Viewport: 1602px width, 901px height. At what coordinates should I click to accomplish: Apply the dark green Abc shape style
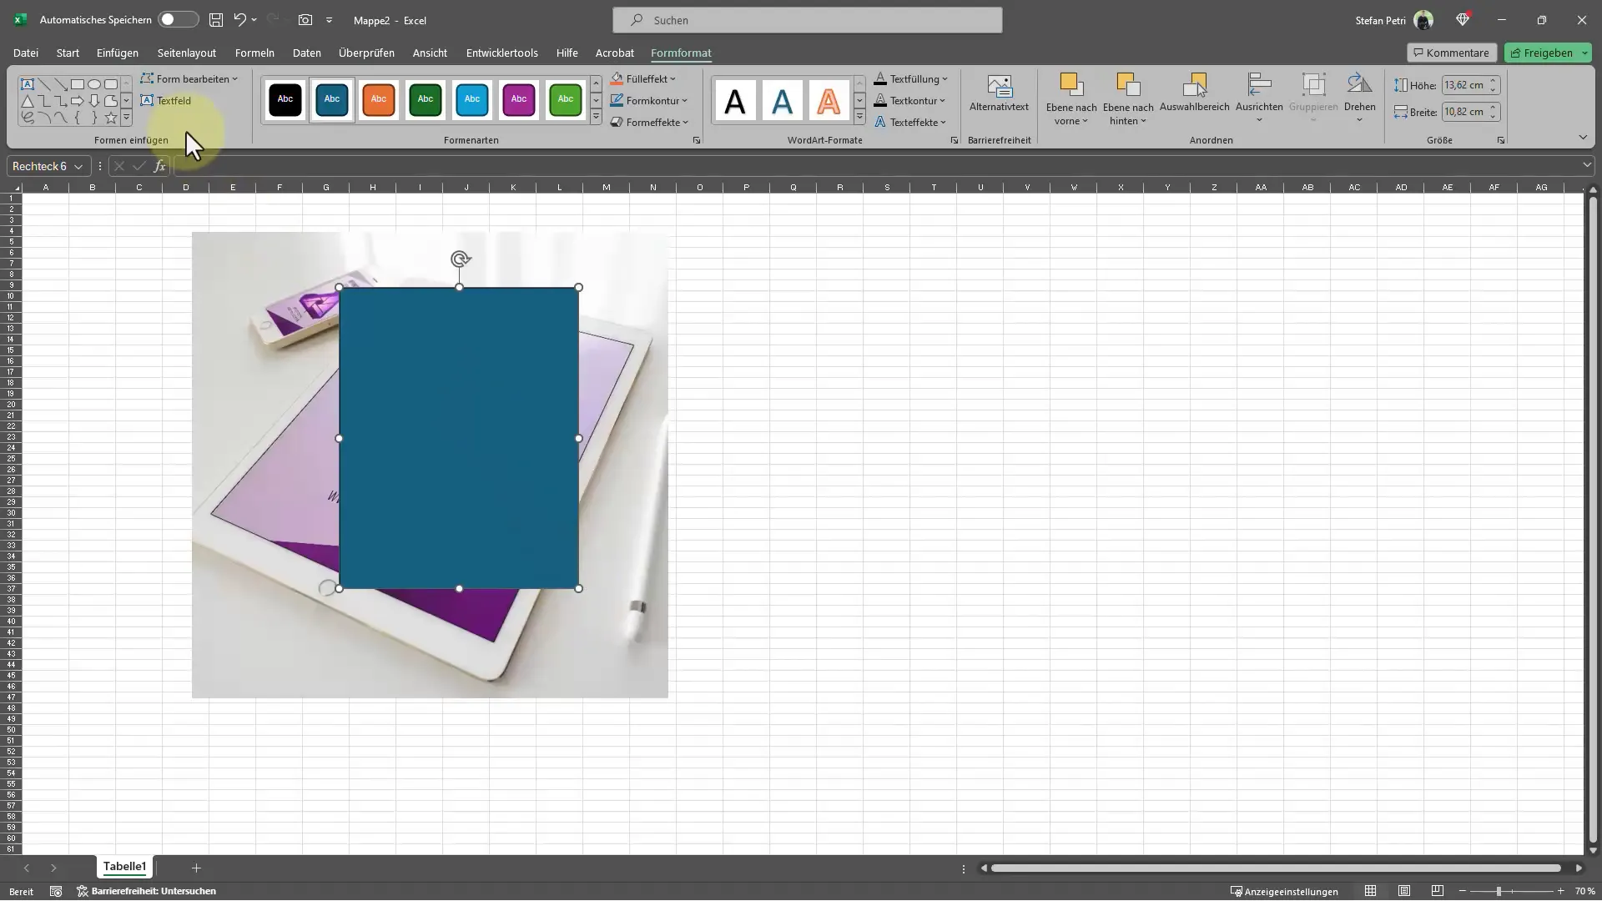click(x=426, y=99)
